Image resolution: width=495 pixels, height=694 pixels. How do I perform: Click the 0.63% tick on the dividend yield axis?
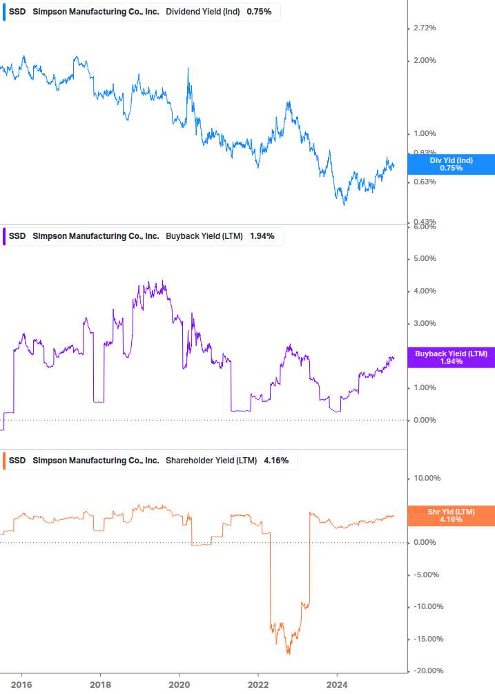(x=425, y=182)
